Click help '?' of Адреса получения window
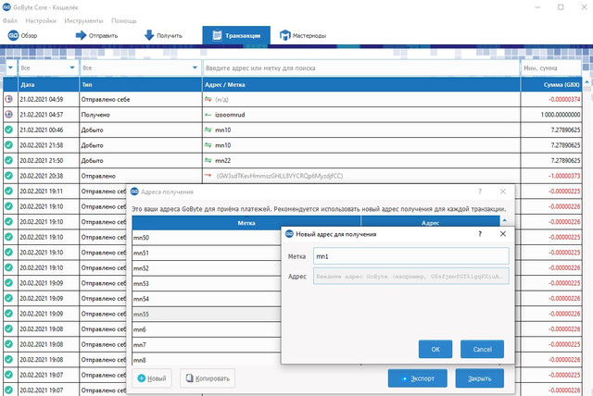Viewport: 593px width, 396px height. 480,192
